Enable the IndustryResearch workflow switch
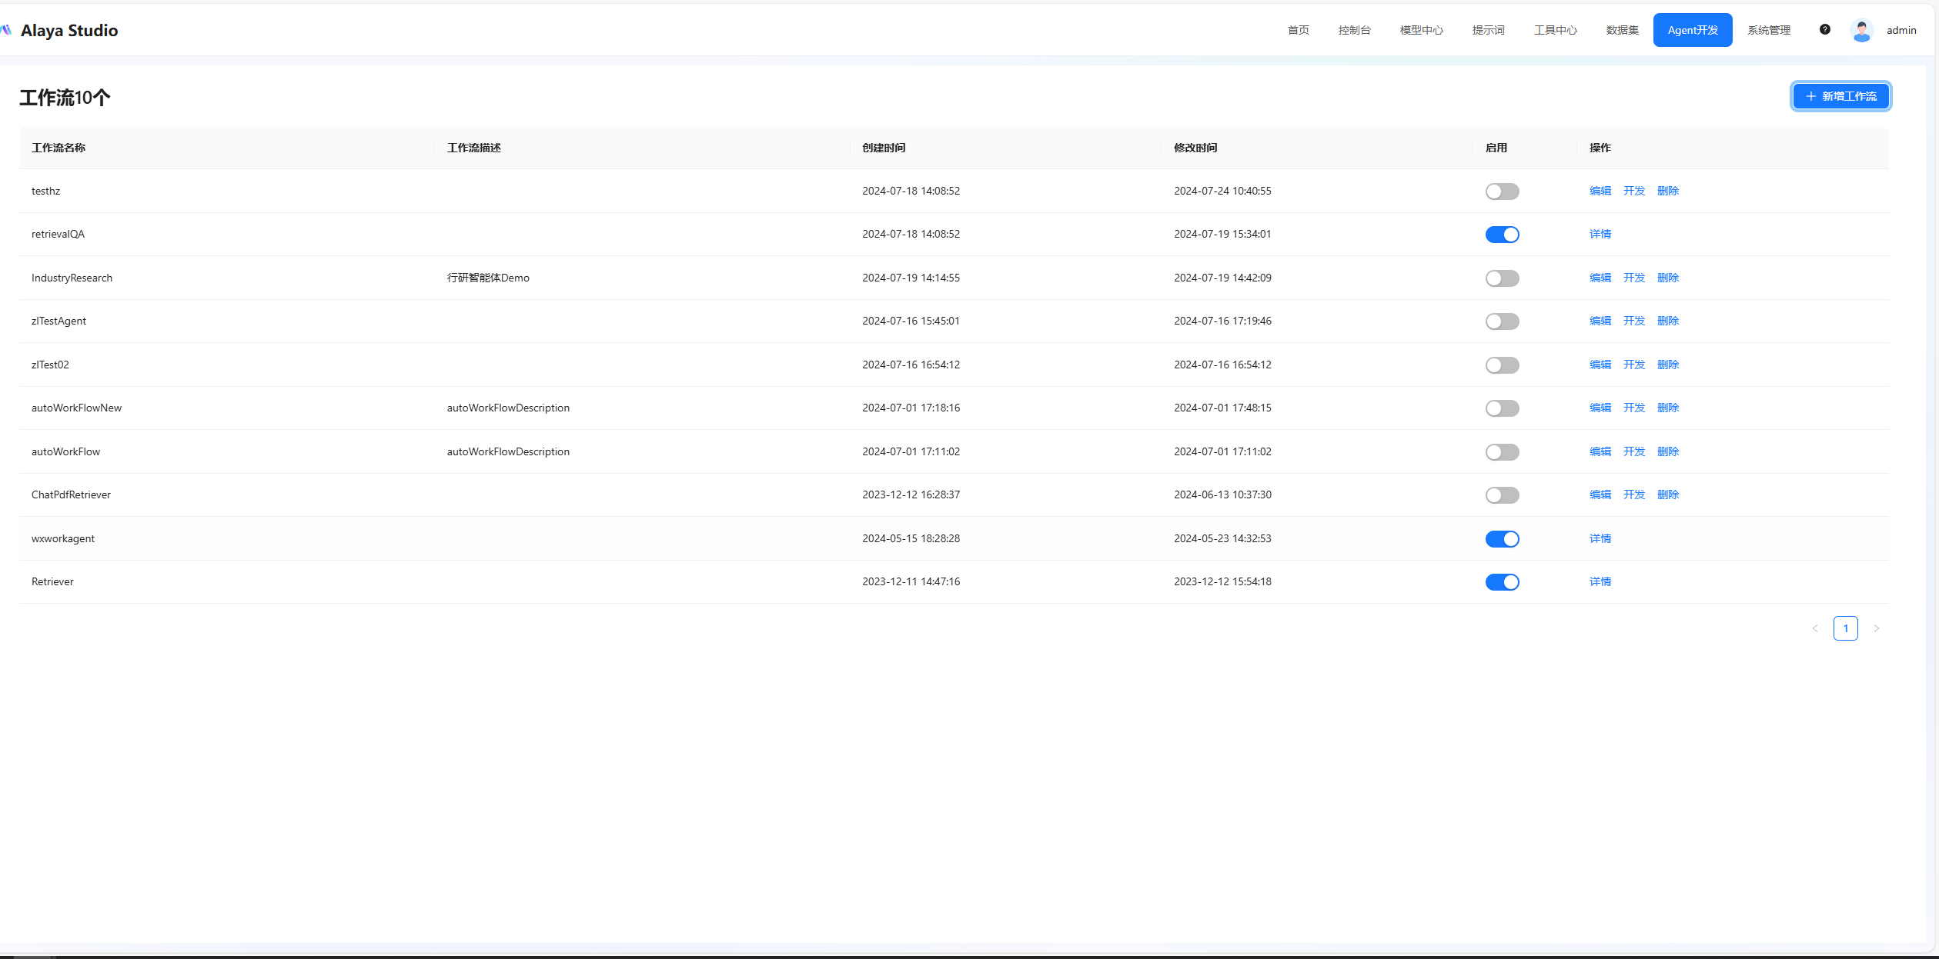 coord(1501,278)
